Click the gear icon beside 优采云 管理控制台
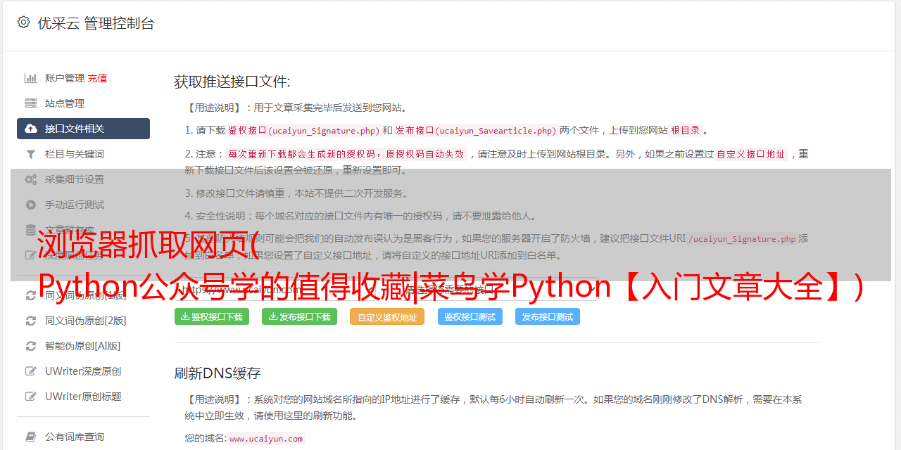Image resolution: width=901 pixels, height=450 pixels. pos(23,22)
